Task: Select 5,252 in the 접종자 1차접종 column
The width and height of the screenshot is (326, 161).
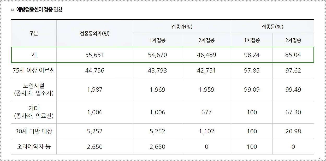Action: click(157, 132)
